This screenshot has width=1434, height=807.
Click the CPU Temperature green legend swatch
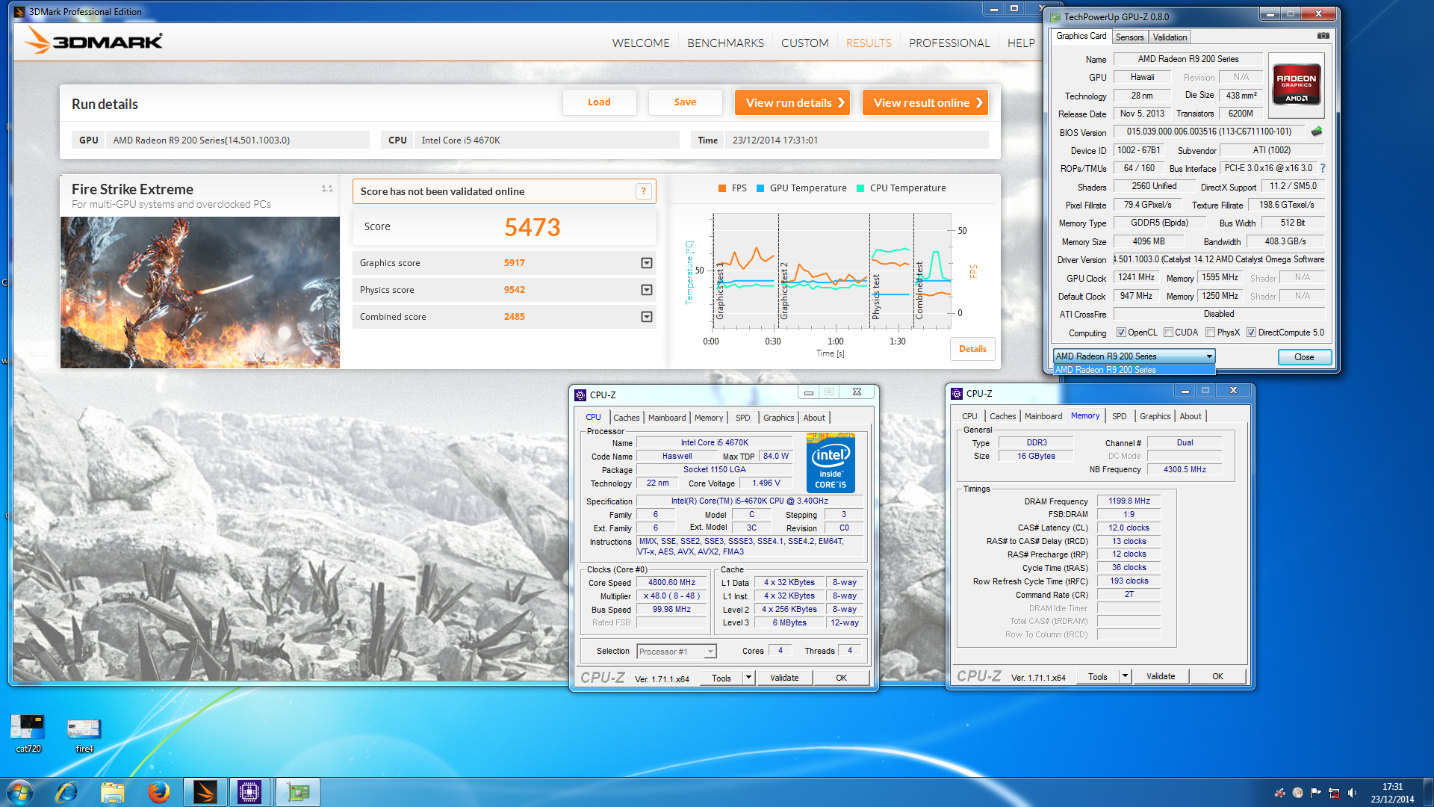coord(860,188)
